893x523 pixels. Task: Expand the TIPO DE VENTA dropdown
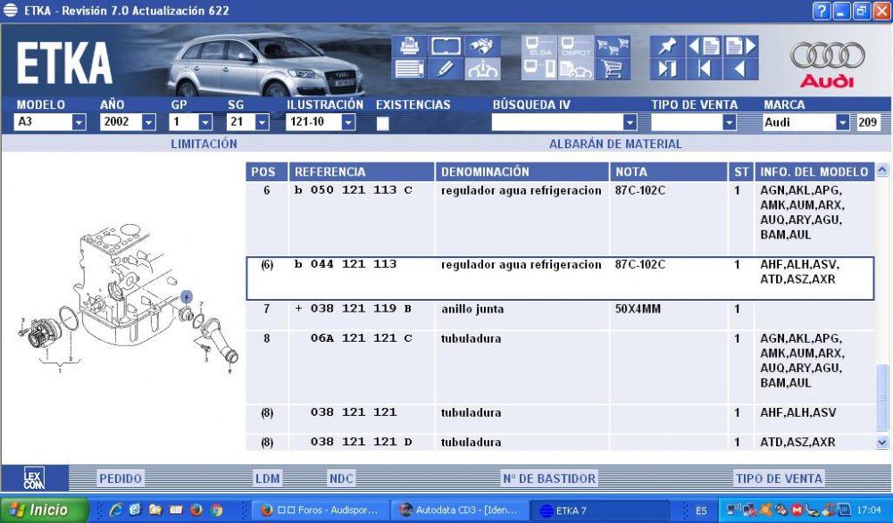tap(729, 122)
